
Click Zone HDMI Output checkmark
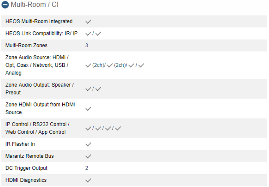coord(88,109)
